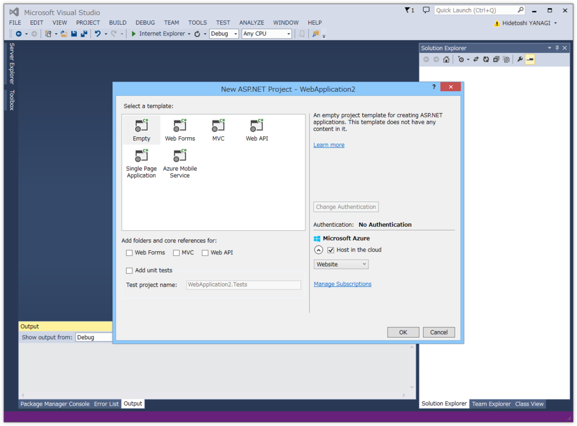Pin the Solution Explorer with auto-hide icon
577x426 pixels.
coord(557,48)
